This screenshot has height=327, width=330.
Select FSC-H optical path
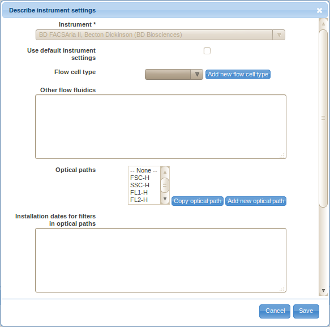(x=144, y=178)
